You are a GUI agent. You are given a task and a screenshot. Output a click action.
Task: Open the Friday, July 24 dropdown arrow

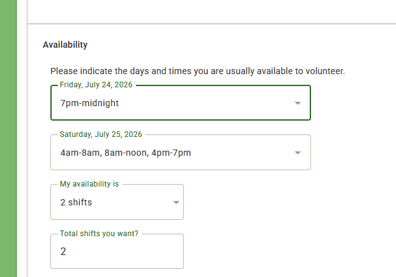click(x=298, y=103)
